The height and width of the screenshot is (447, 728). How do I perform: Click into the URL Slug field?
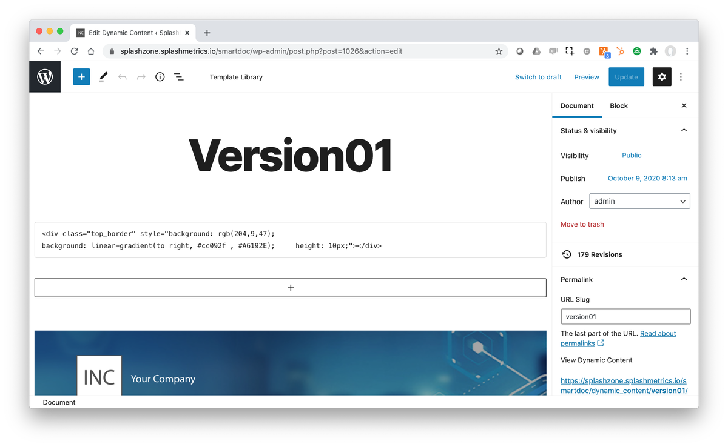[x=625, y=316]
